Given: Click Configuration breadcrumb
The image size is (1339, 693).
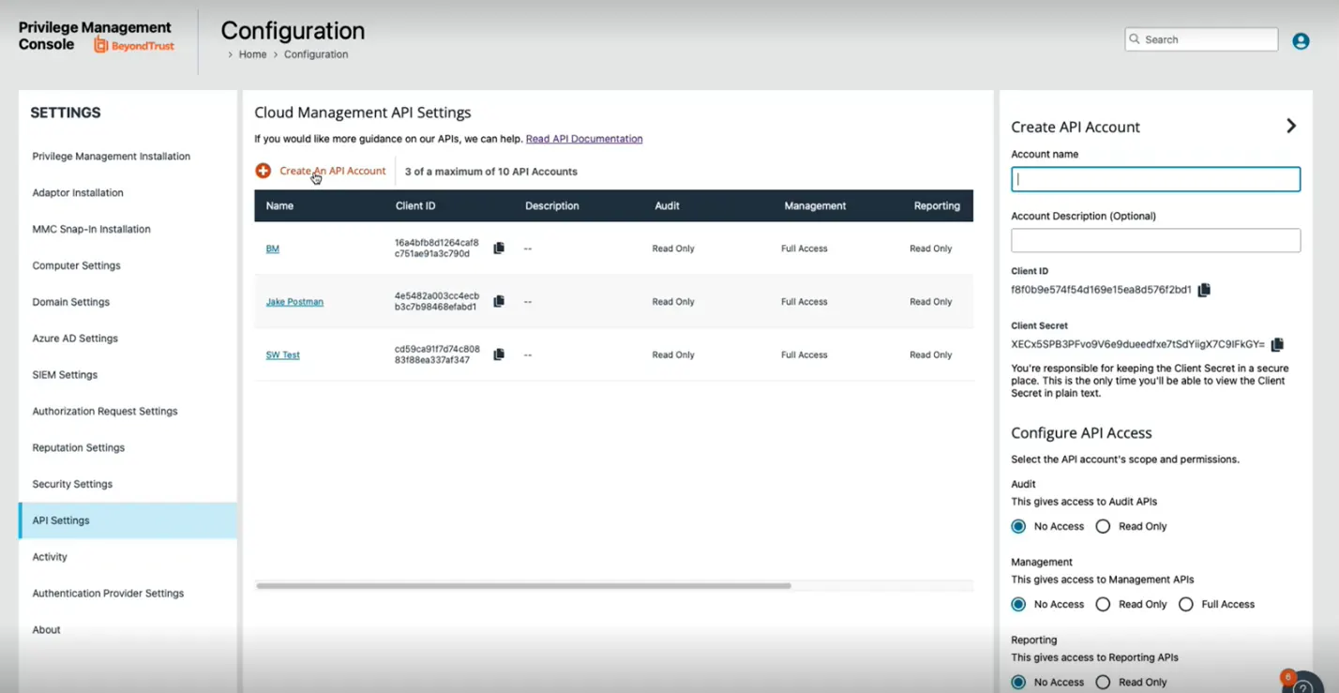Looking at the screenshot, I should pyautogui.click(x=316, y=54).
